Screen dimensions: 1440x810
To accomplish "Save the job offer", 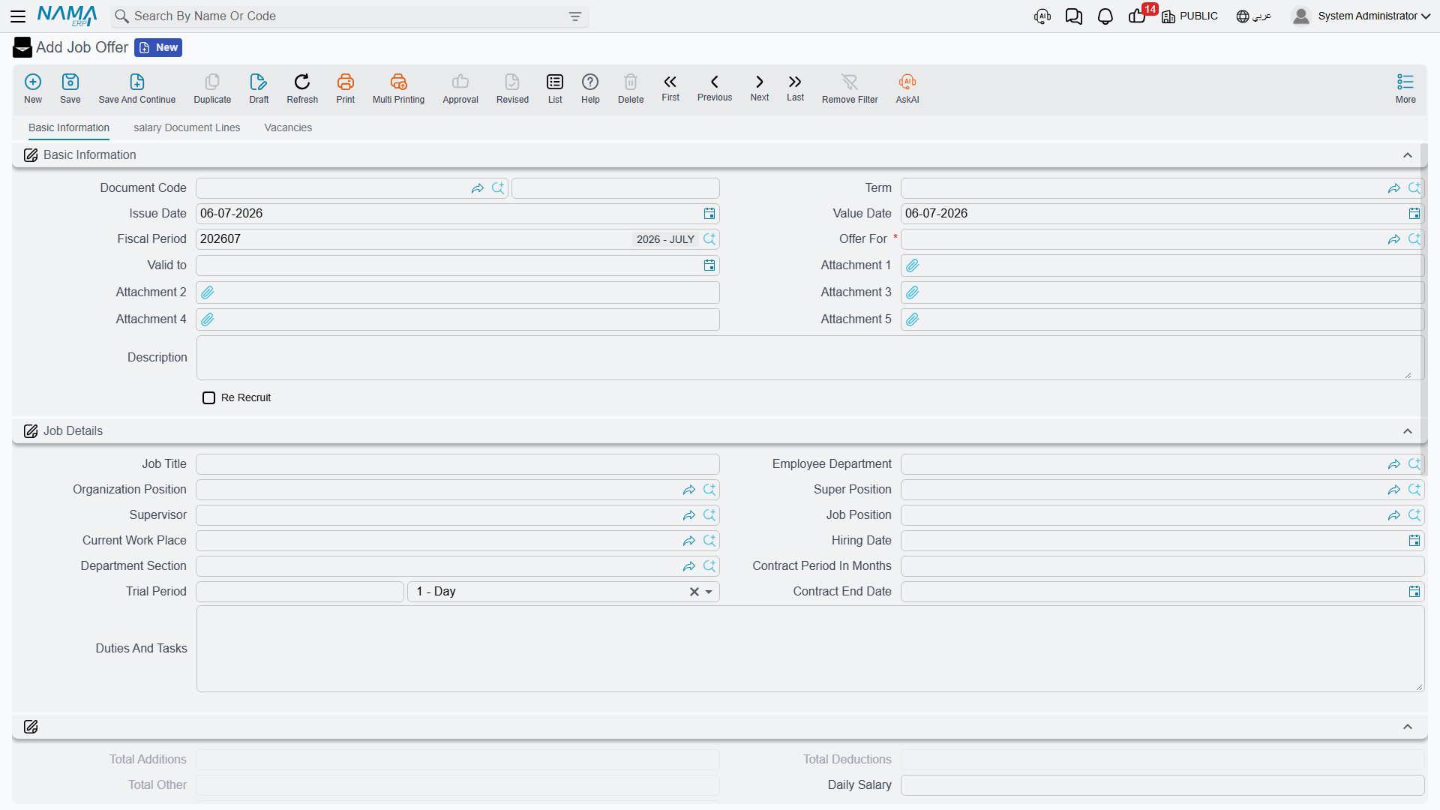I will coord(70,82).
